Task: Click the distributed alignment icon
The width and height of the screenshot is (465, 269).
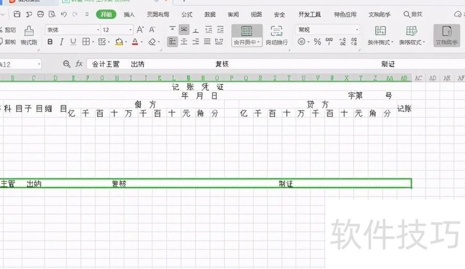Action: [x=219, y=41]
